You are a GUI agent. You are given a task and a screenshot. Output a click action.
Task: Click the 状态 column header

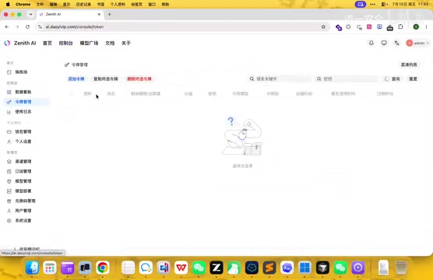111,94
